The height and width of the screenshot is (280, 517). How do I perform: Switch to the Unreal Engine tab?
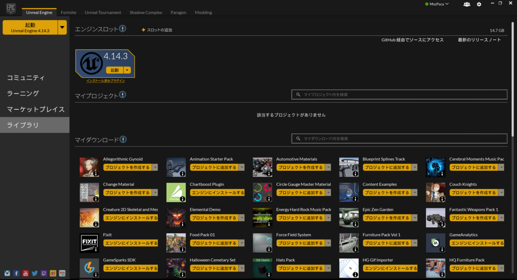(x=39, y=12)
